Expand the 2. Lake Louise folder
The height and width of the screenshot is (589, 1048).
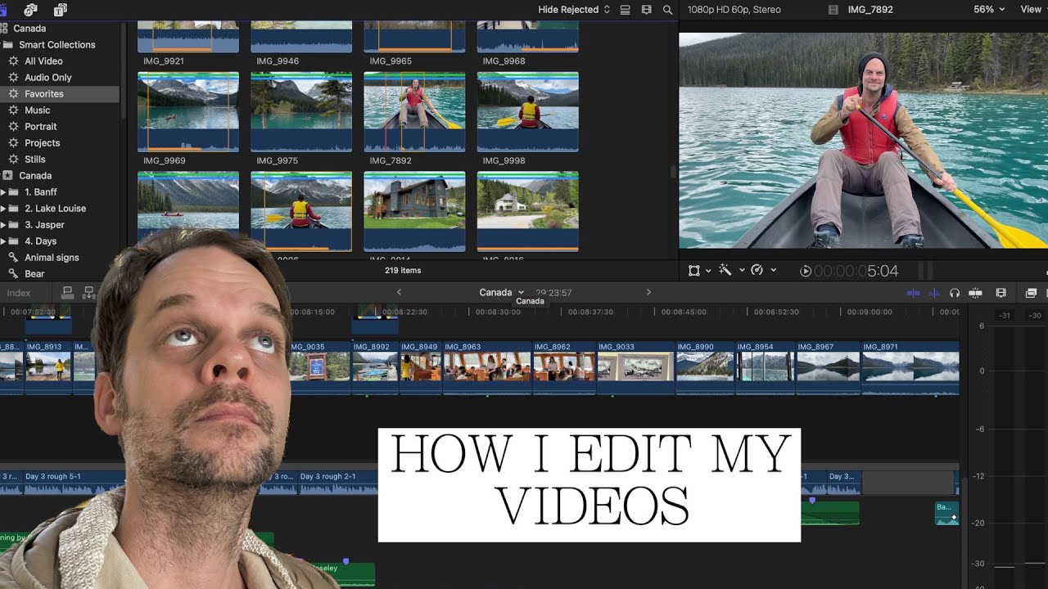point(3,209)
